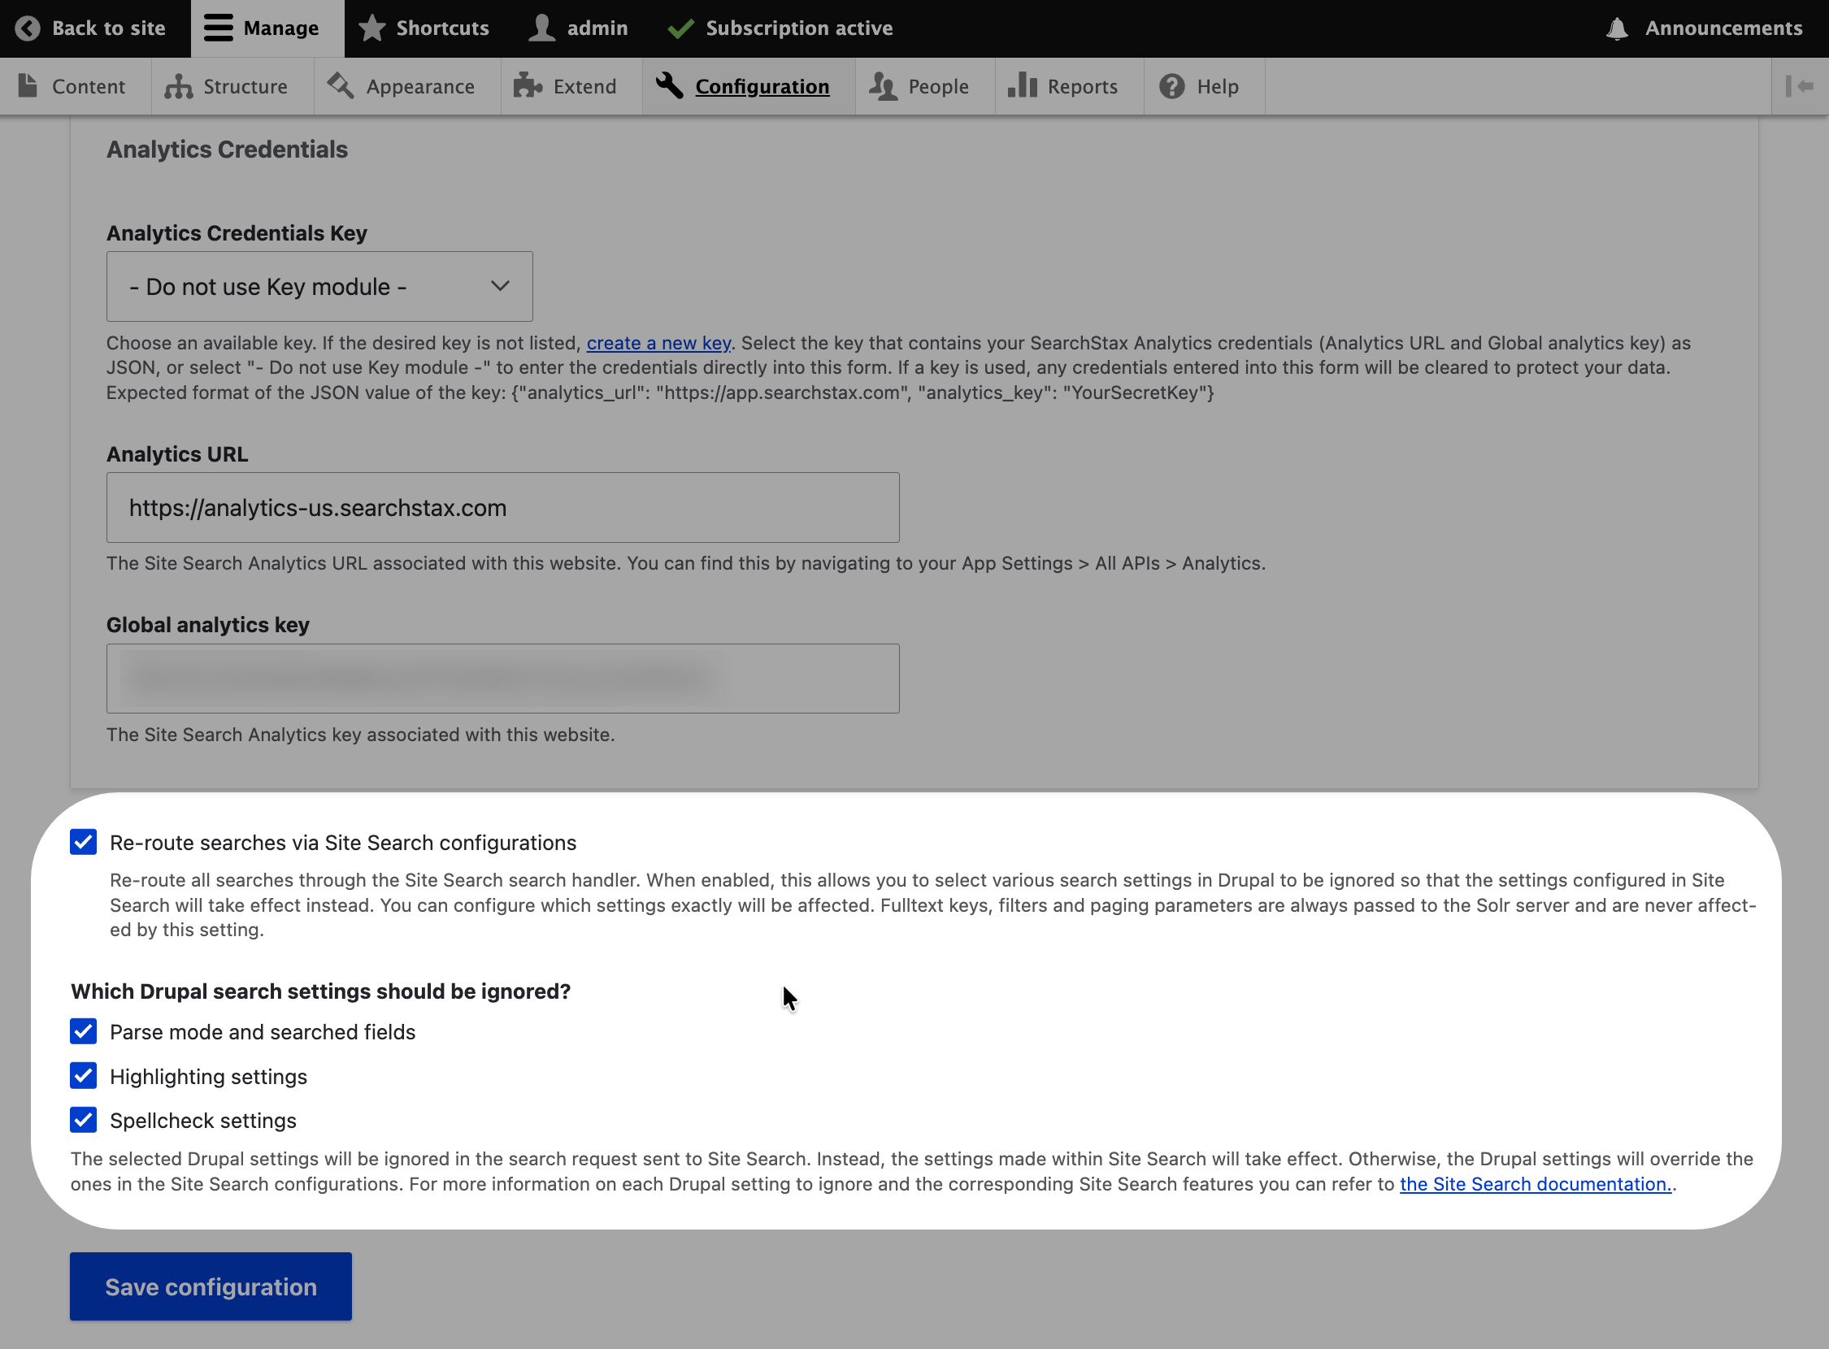
Task: Open the Configuration menu item
Action: 749,87
